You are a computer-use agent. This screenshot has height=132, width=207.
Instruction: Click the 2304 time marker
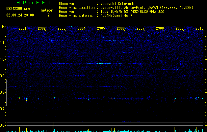(81, 28)
